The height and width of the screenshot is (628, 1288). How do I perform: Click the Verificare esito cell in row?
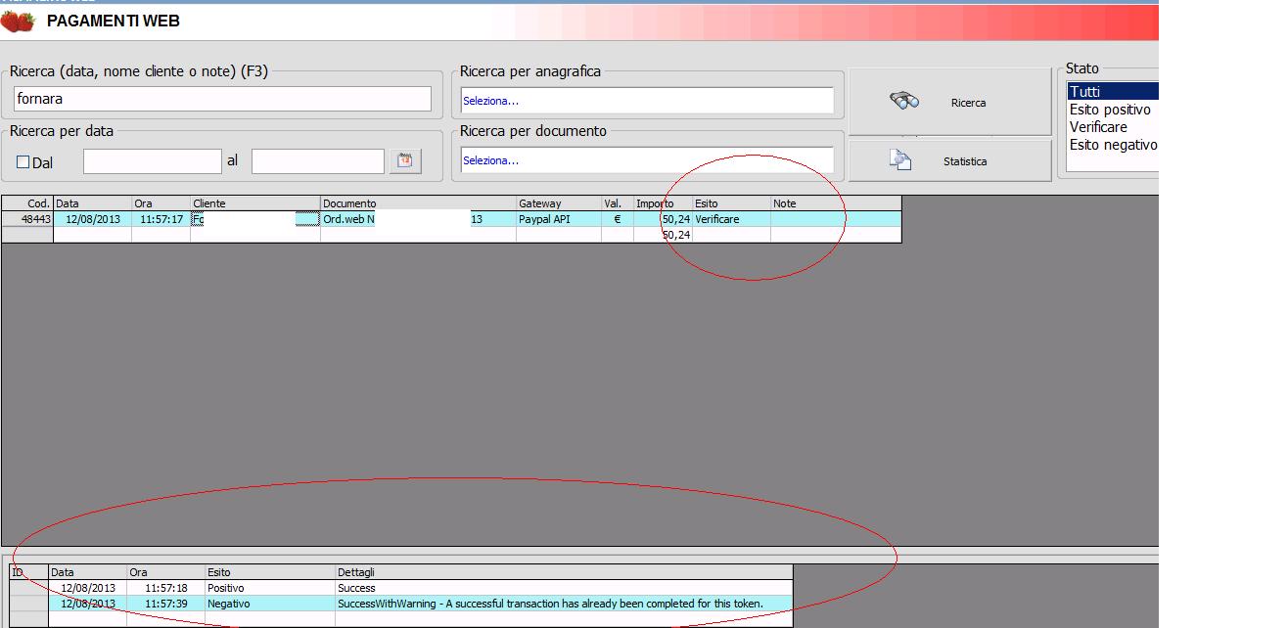pos(731,219)
